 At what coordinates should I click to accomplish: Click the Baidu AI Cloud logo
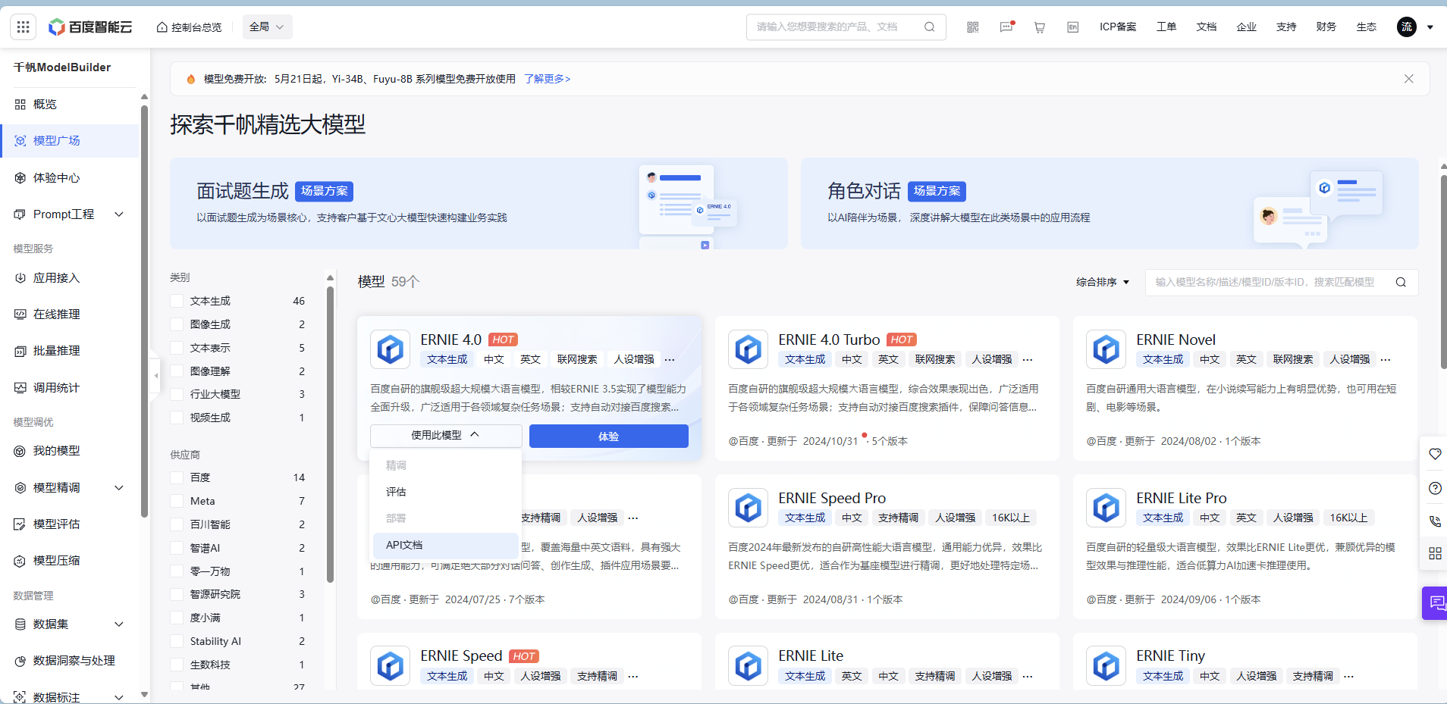coord(90,27)
